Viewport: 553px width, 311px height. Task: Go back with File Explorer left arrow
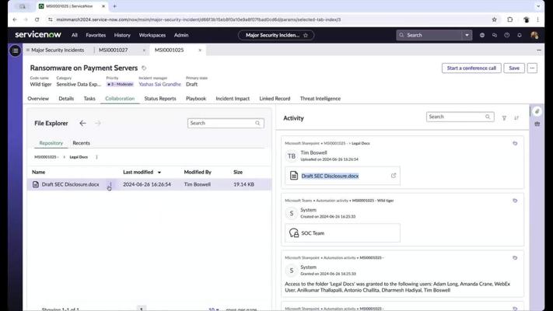pos(83,123)
